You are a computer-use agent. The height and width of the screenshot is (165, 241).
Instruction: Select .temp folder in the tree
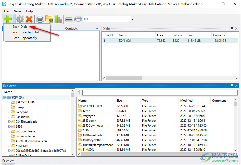click(x=20, y=107)
